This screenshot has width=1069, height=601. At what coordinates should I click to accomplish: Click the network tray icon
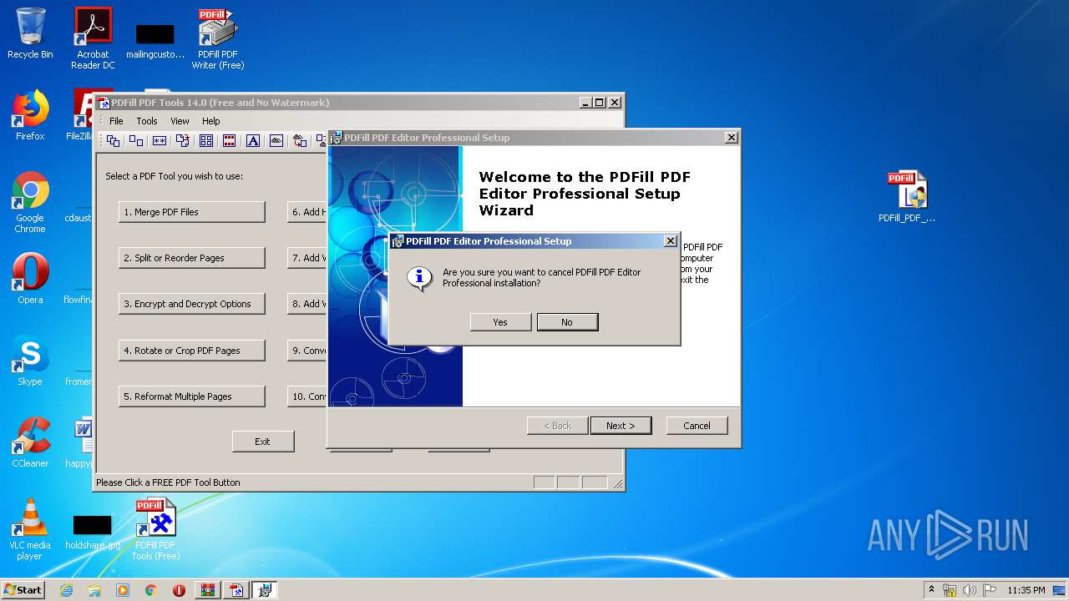(950, 590)
